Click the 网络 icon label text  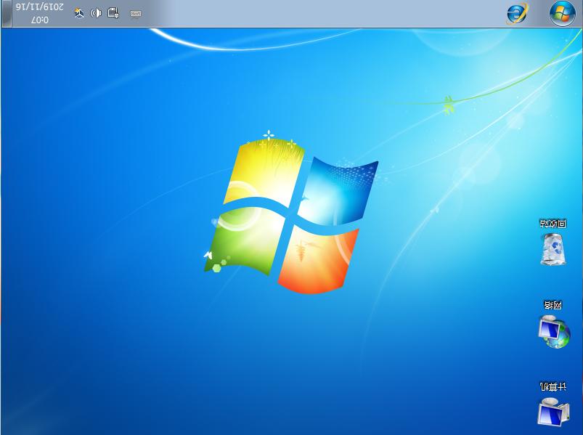(553, 305)
